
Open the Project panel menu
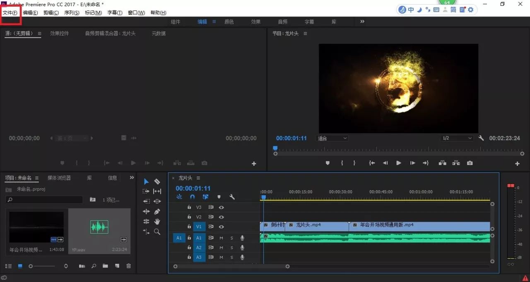click(x=36, y=178)
